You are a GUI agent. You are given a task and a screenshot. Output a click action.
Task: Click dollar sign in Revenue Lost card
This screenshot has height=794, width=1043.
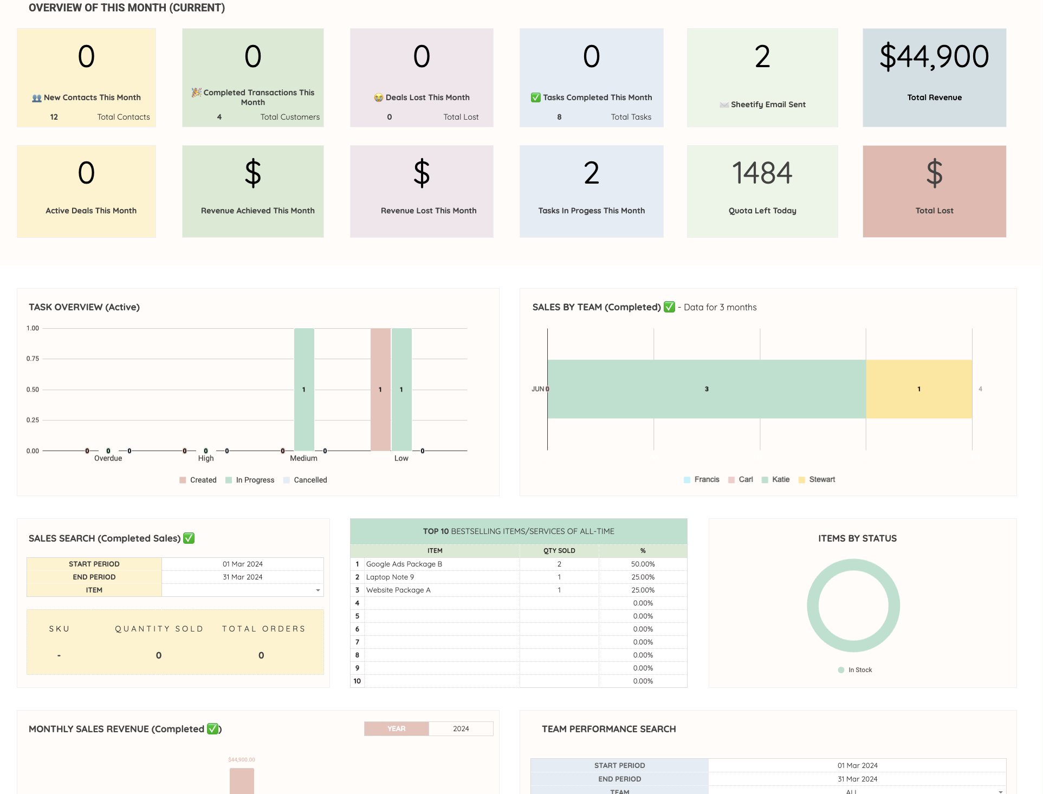click(422, 173)
